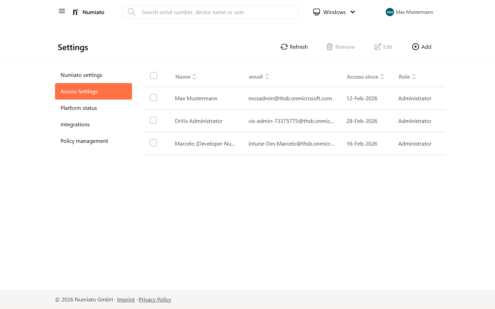495x309 pixels.
Task: Select the DrVis Administrator row checkbox
Action: [153, 120]
